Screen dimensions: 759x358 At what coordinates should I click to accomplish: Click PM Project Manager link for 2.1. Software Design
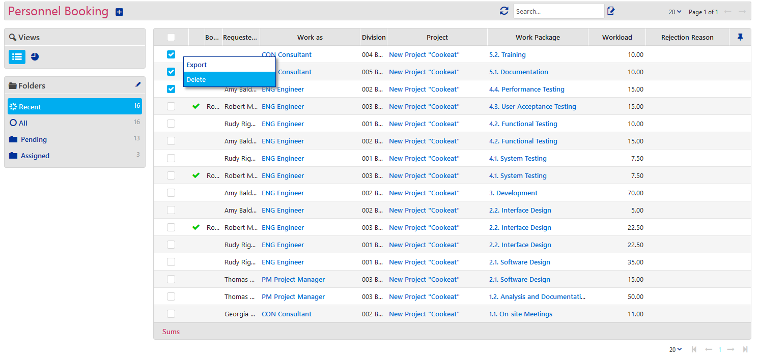[293, 279]
